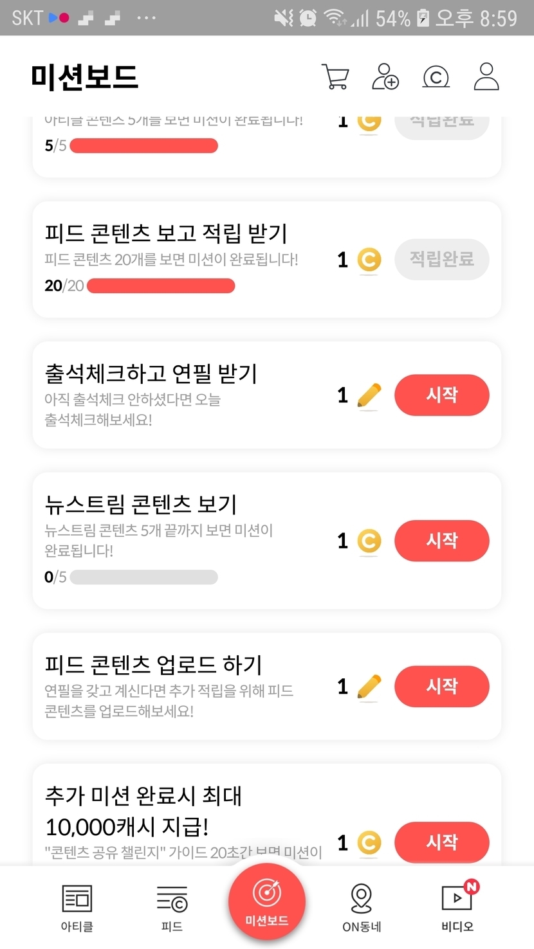The image size is (534, 949).
Task: Tap the add friend icon
Action: (x=385, y=77)
